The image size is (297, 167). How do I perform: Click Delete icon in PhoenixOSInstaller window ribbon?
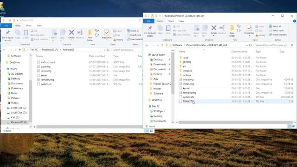click(x=213, y=28)
